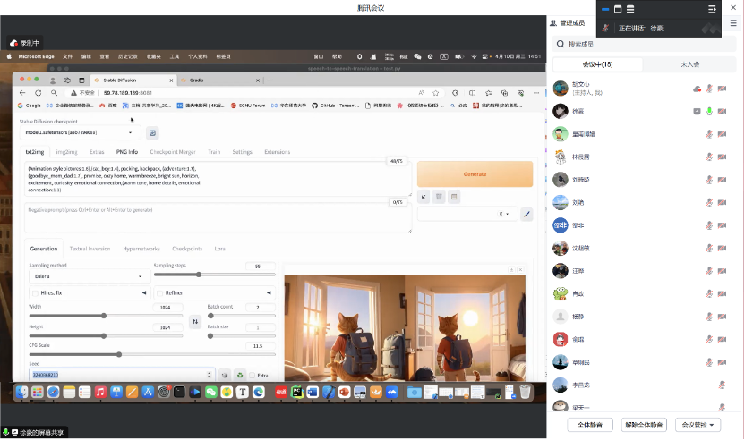Click the apply-styles icon next to trash

454,197
